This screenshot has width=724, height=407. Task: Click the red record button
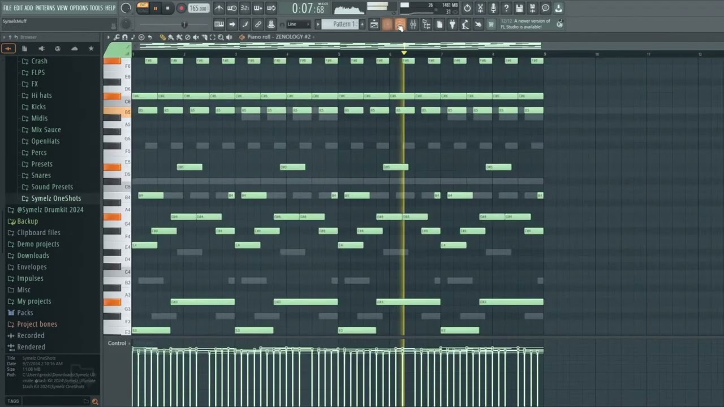click(181, 8)
